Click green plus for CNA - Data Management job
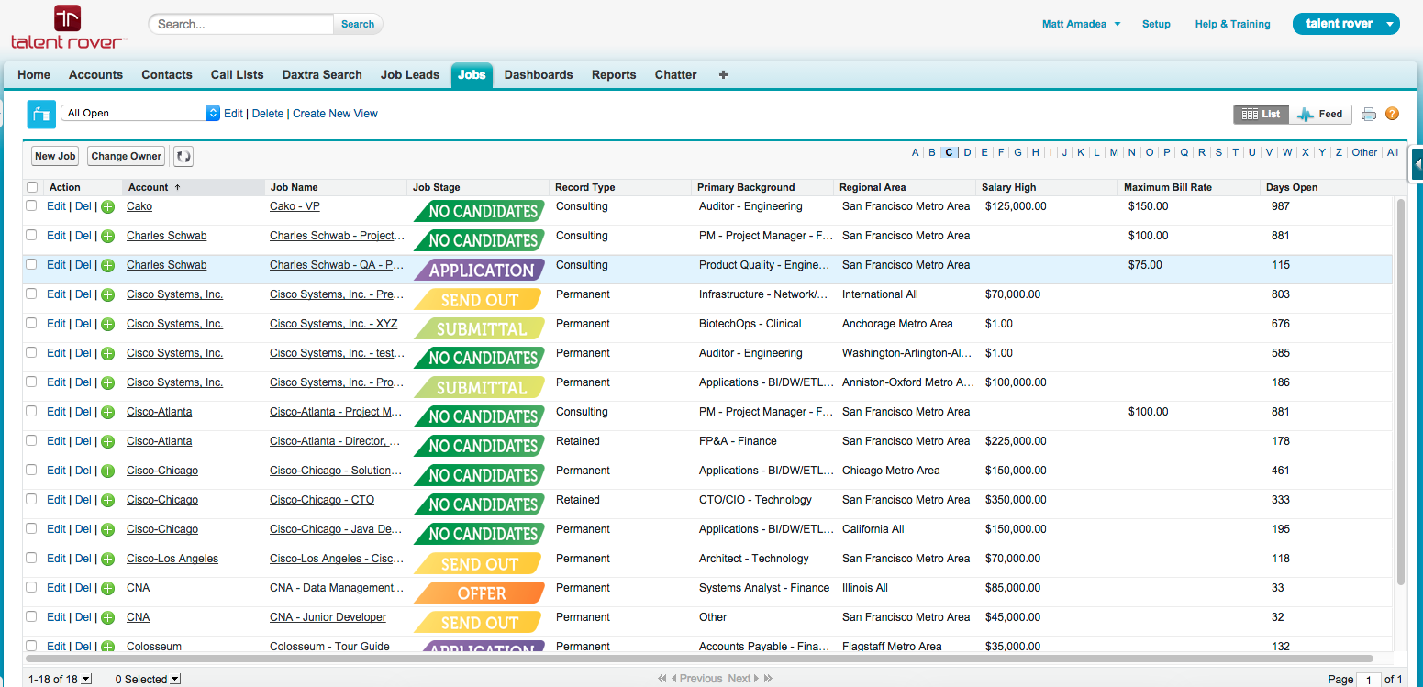1423x687 pixels. (107, 589)
